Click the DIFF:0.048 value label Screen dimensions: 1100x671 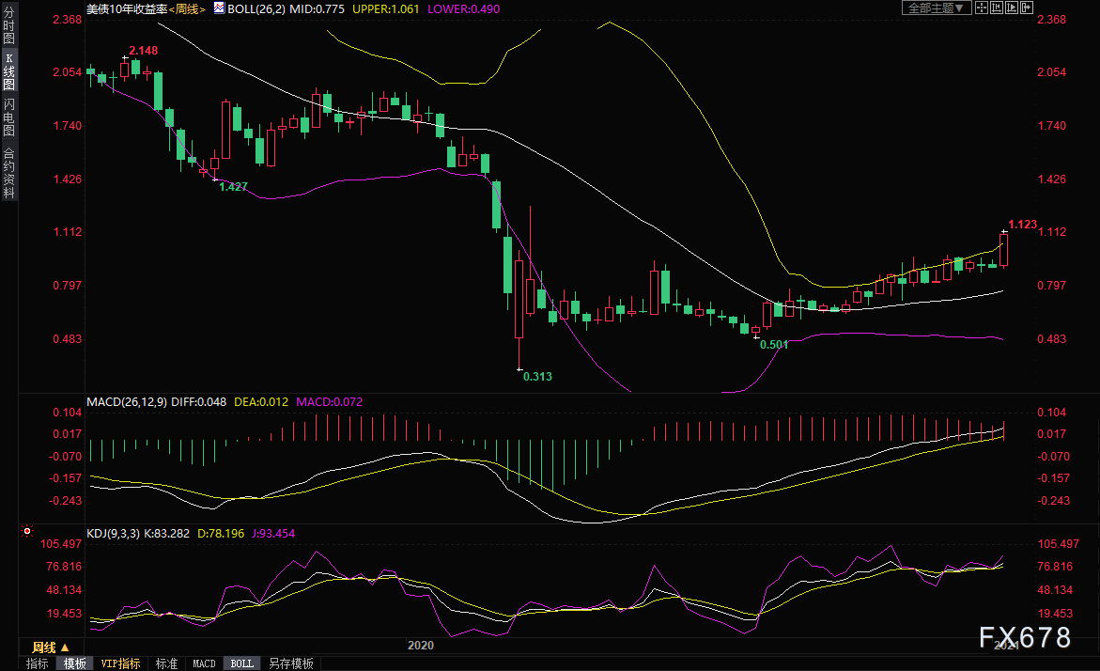pyautogui.click(x=198, y=402)
